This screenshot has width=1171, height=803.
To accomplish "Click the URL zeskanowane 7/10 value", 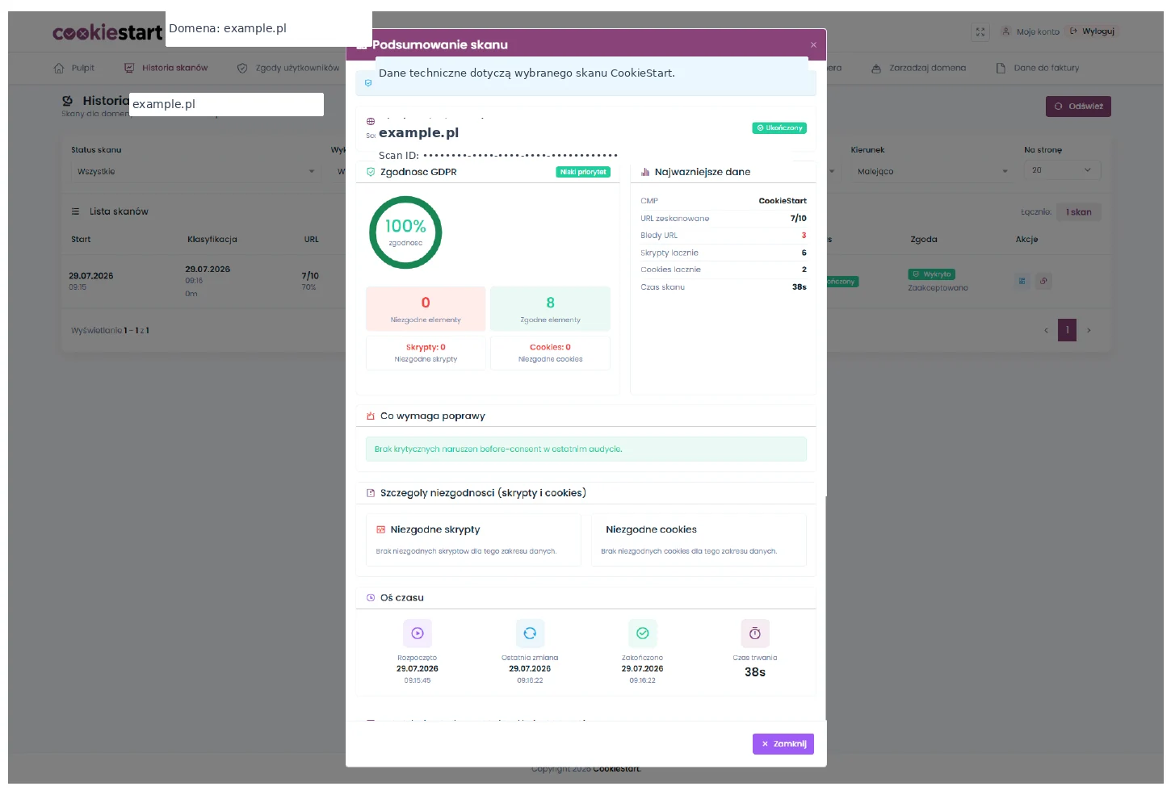I will tap(798, 219).
